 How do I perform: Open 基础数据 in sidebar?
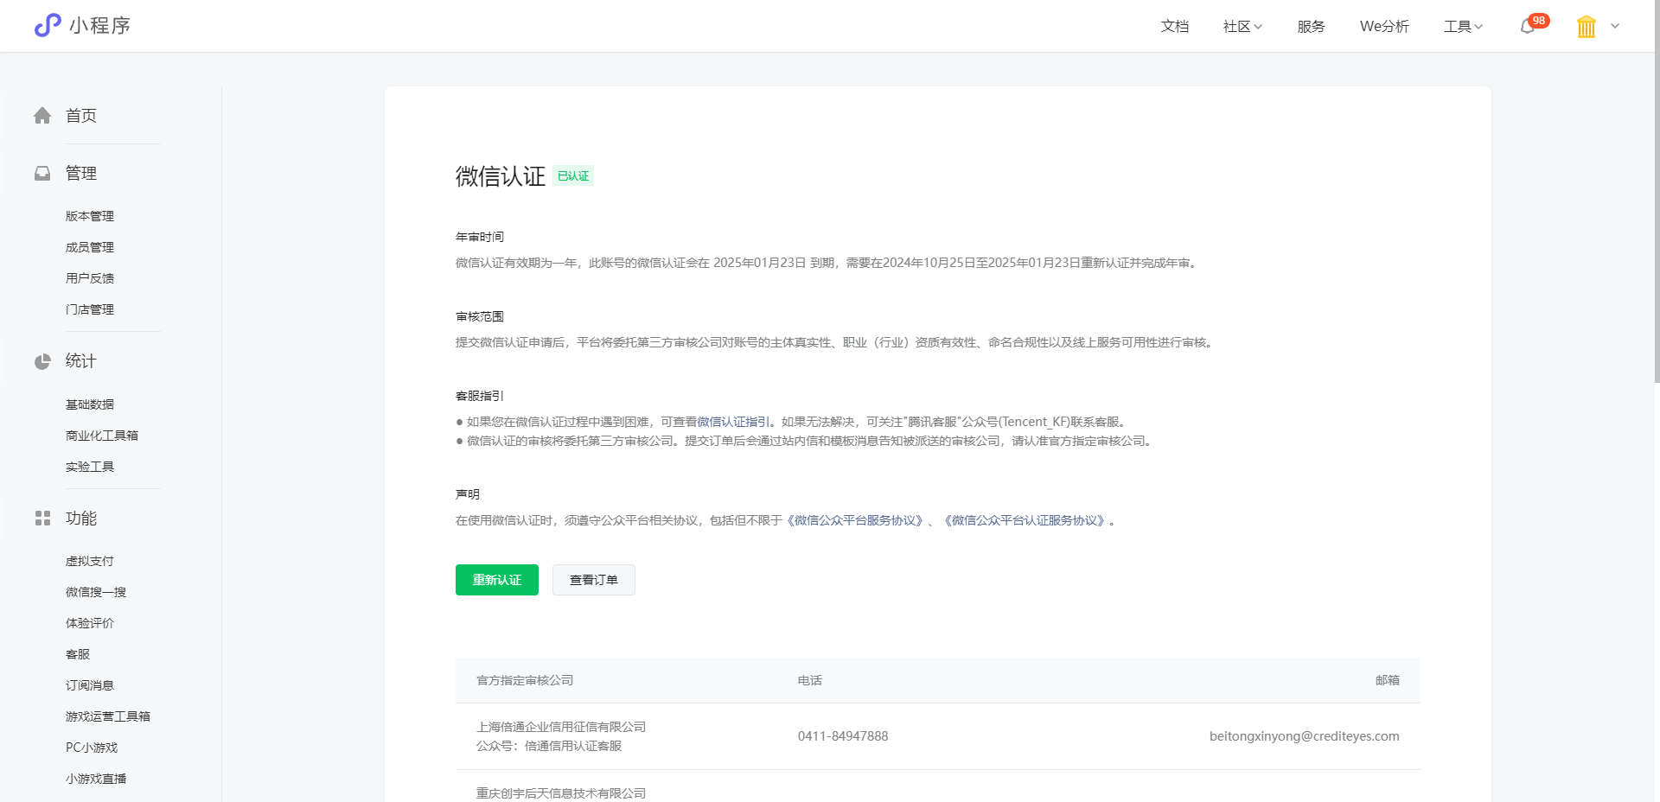pyautogui.click(x=90, y=404)
